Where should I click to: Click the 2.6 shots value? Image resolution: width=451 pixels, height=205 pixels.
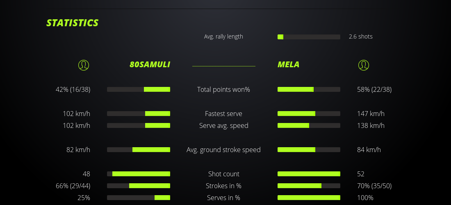[360, 36]
